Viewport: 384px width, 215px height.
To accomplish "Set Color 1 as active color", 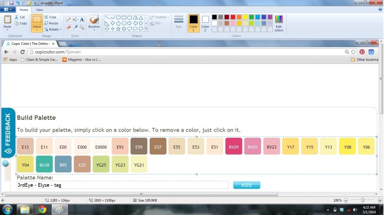I will coord(193,23).
